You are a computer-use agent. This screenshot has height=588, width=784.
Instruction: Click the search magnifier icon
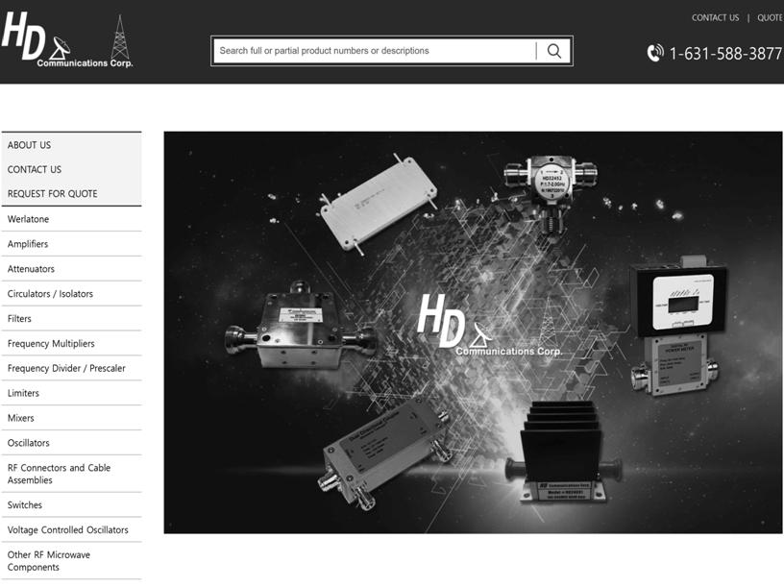pyautogui.click(x=554, y=51)
